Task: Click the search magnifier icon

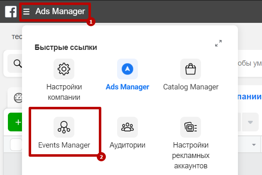Action: click(x=17, y=64)
